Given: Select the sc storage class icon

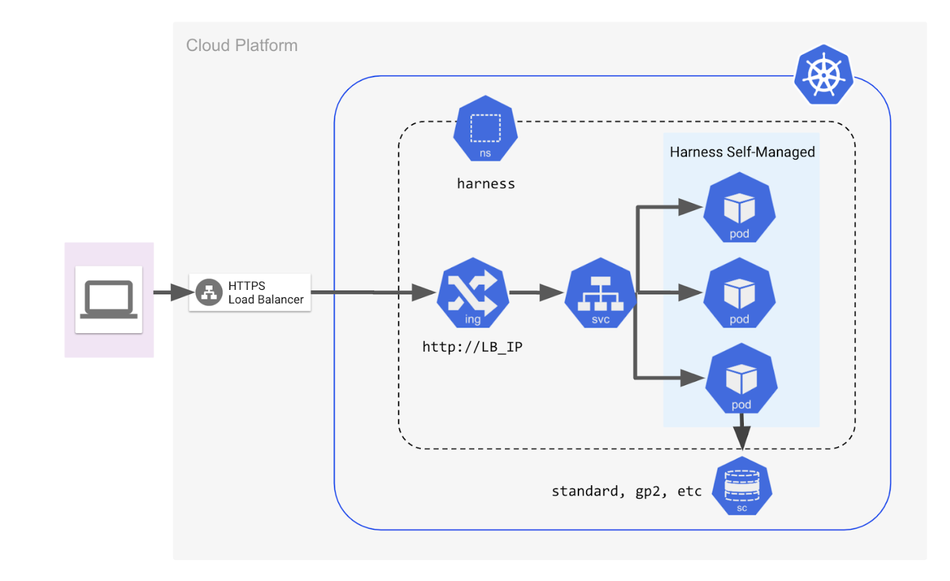Looking at the screenshot, I should [742, 487].
